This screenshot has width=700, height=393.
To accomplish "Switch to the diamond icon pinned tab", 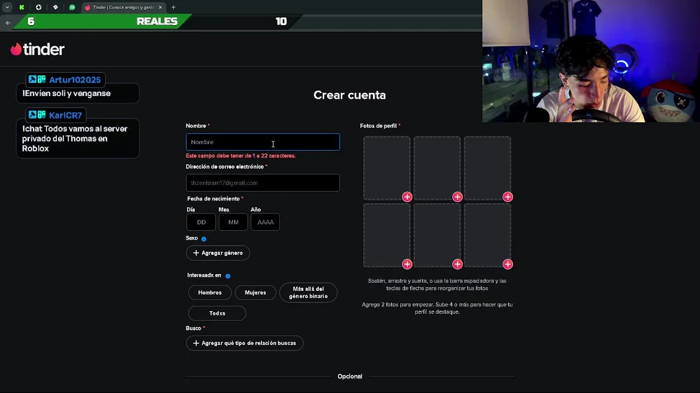I will 55,7.
